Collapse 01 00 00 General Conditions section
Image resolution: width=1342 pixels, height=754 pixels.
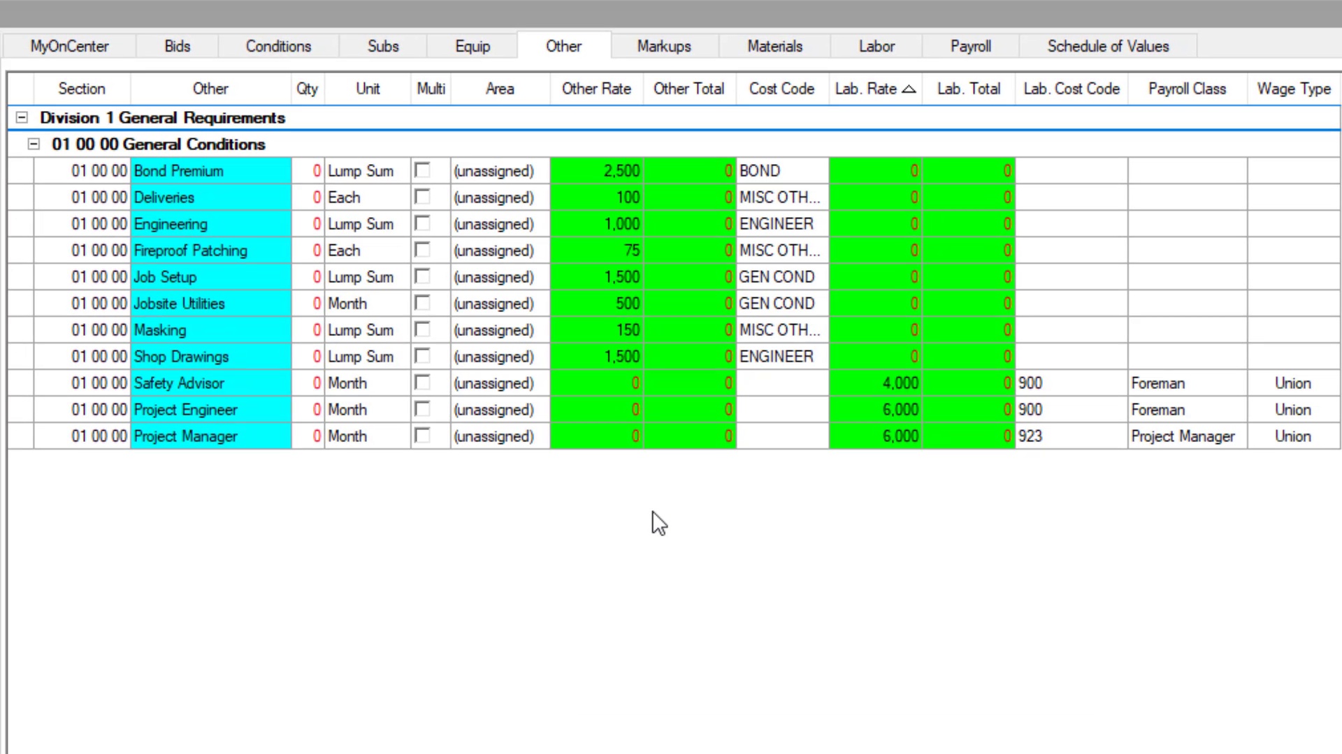pyautogui.click(x=34, y=145)
